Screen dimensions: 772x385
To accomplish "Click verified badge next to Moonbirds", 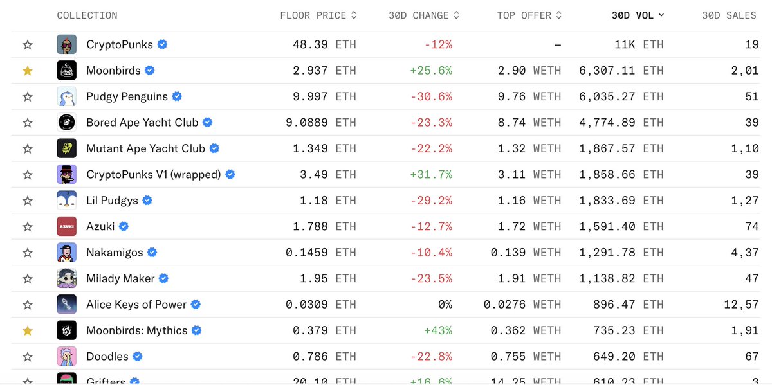I will 149,70.
